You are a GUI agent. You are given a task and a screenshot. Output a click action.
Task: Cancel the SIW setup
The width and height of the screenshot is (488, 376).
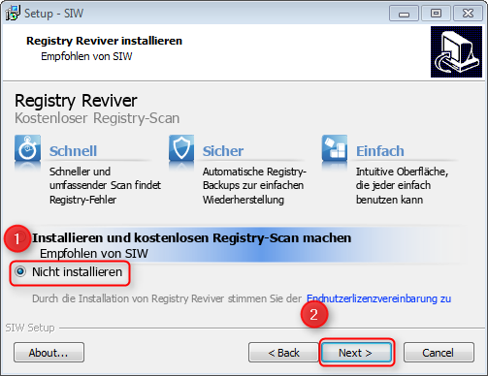point(439,353)
